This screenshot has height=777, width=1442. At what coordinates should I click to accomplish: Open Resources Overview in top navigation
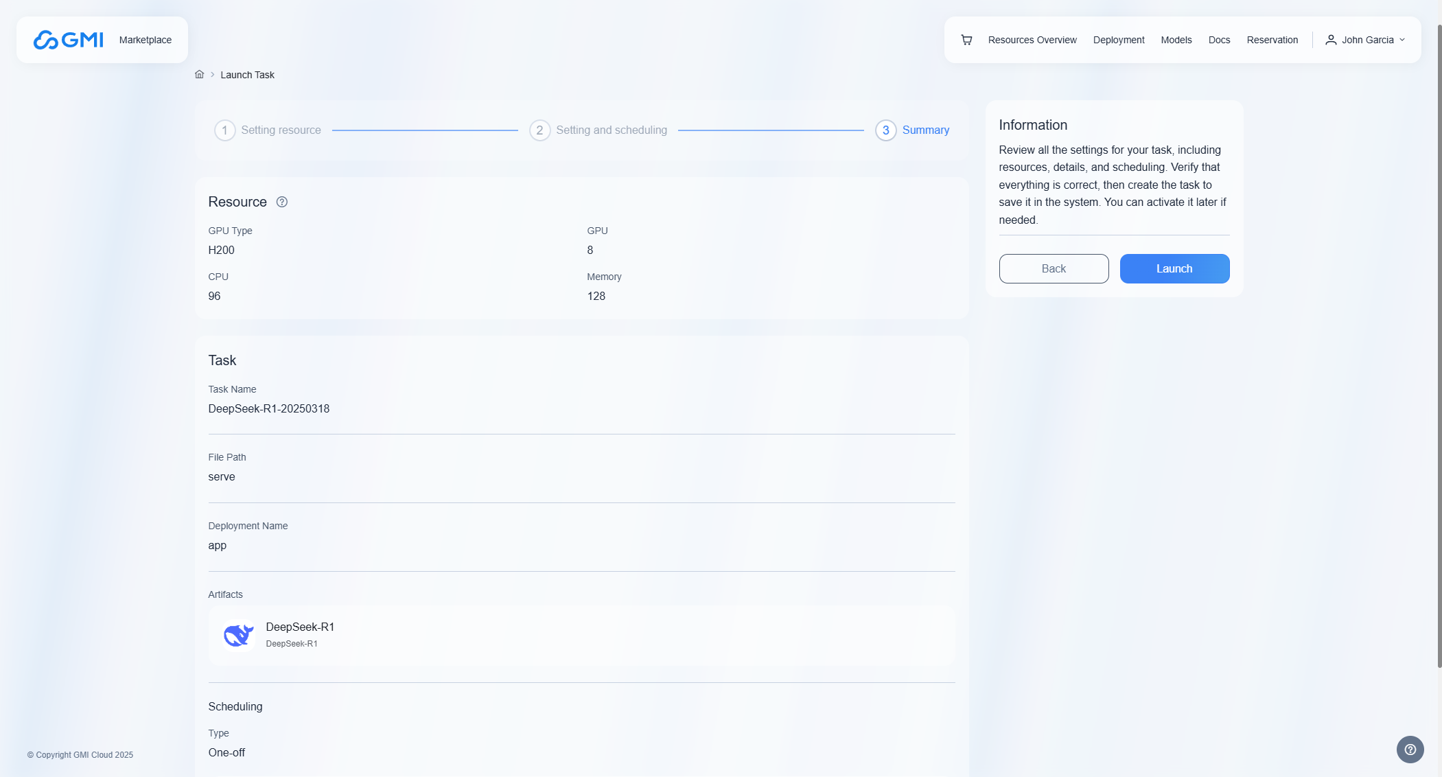pyautogui.click(x=1032, y=40)
